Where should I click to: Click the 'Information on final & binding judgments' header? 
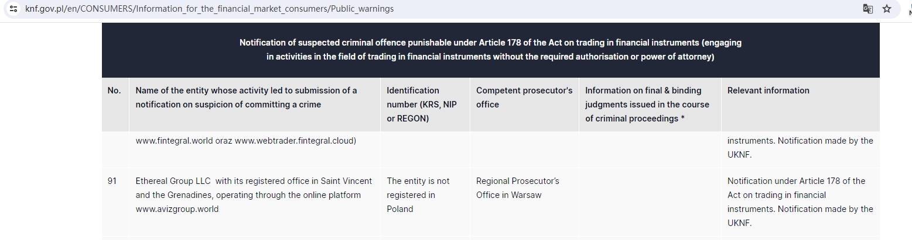tap(647, 105)
